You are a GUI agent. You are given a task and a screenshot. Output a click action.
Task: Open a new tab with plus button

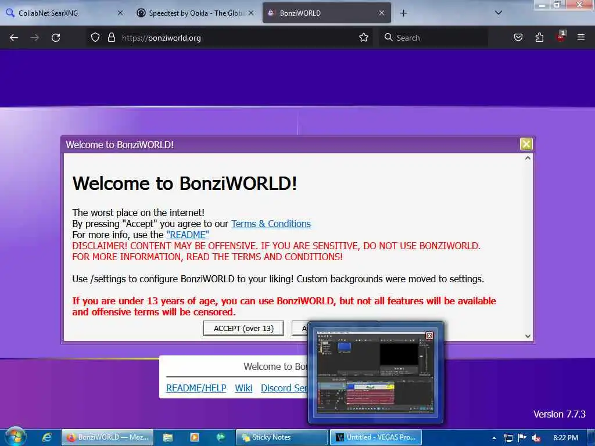[403, 13]
